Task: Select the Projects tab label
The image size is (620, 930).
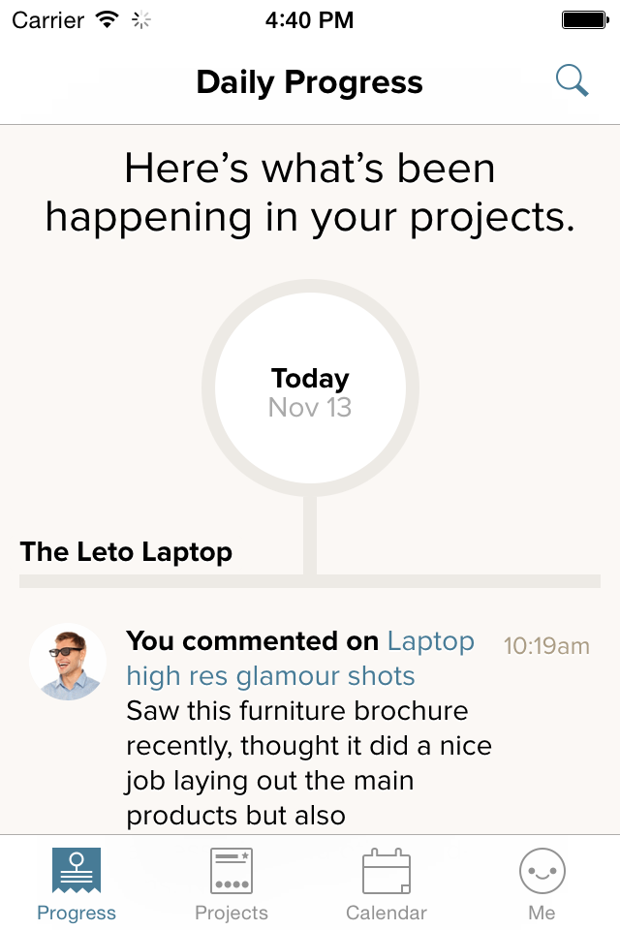Action: point(232,913)
